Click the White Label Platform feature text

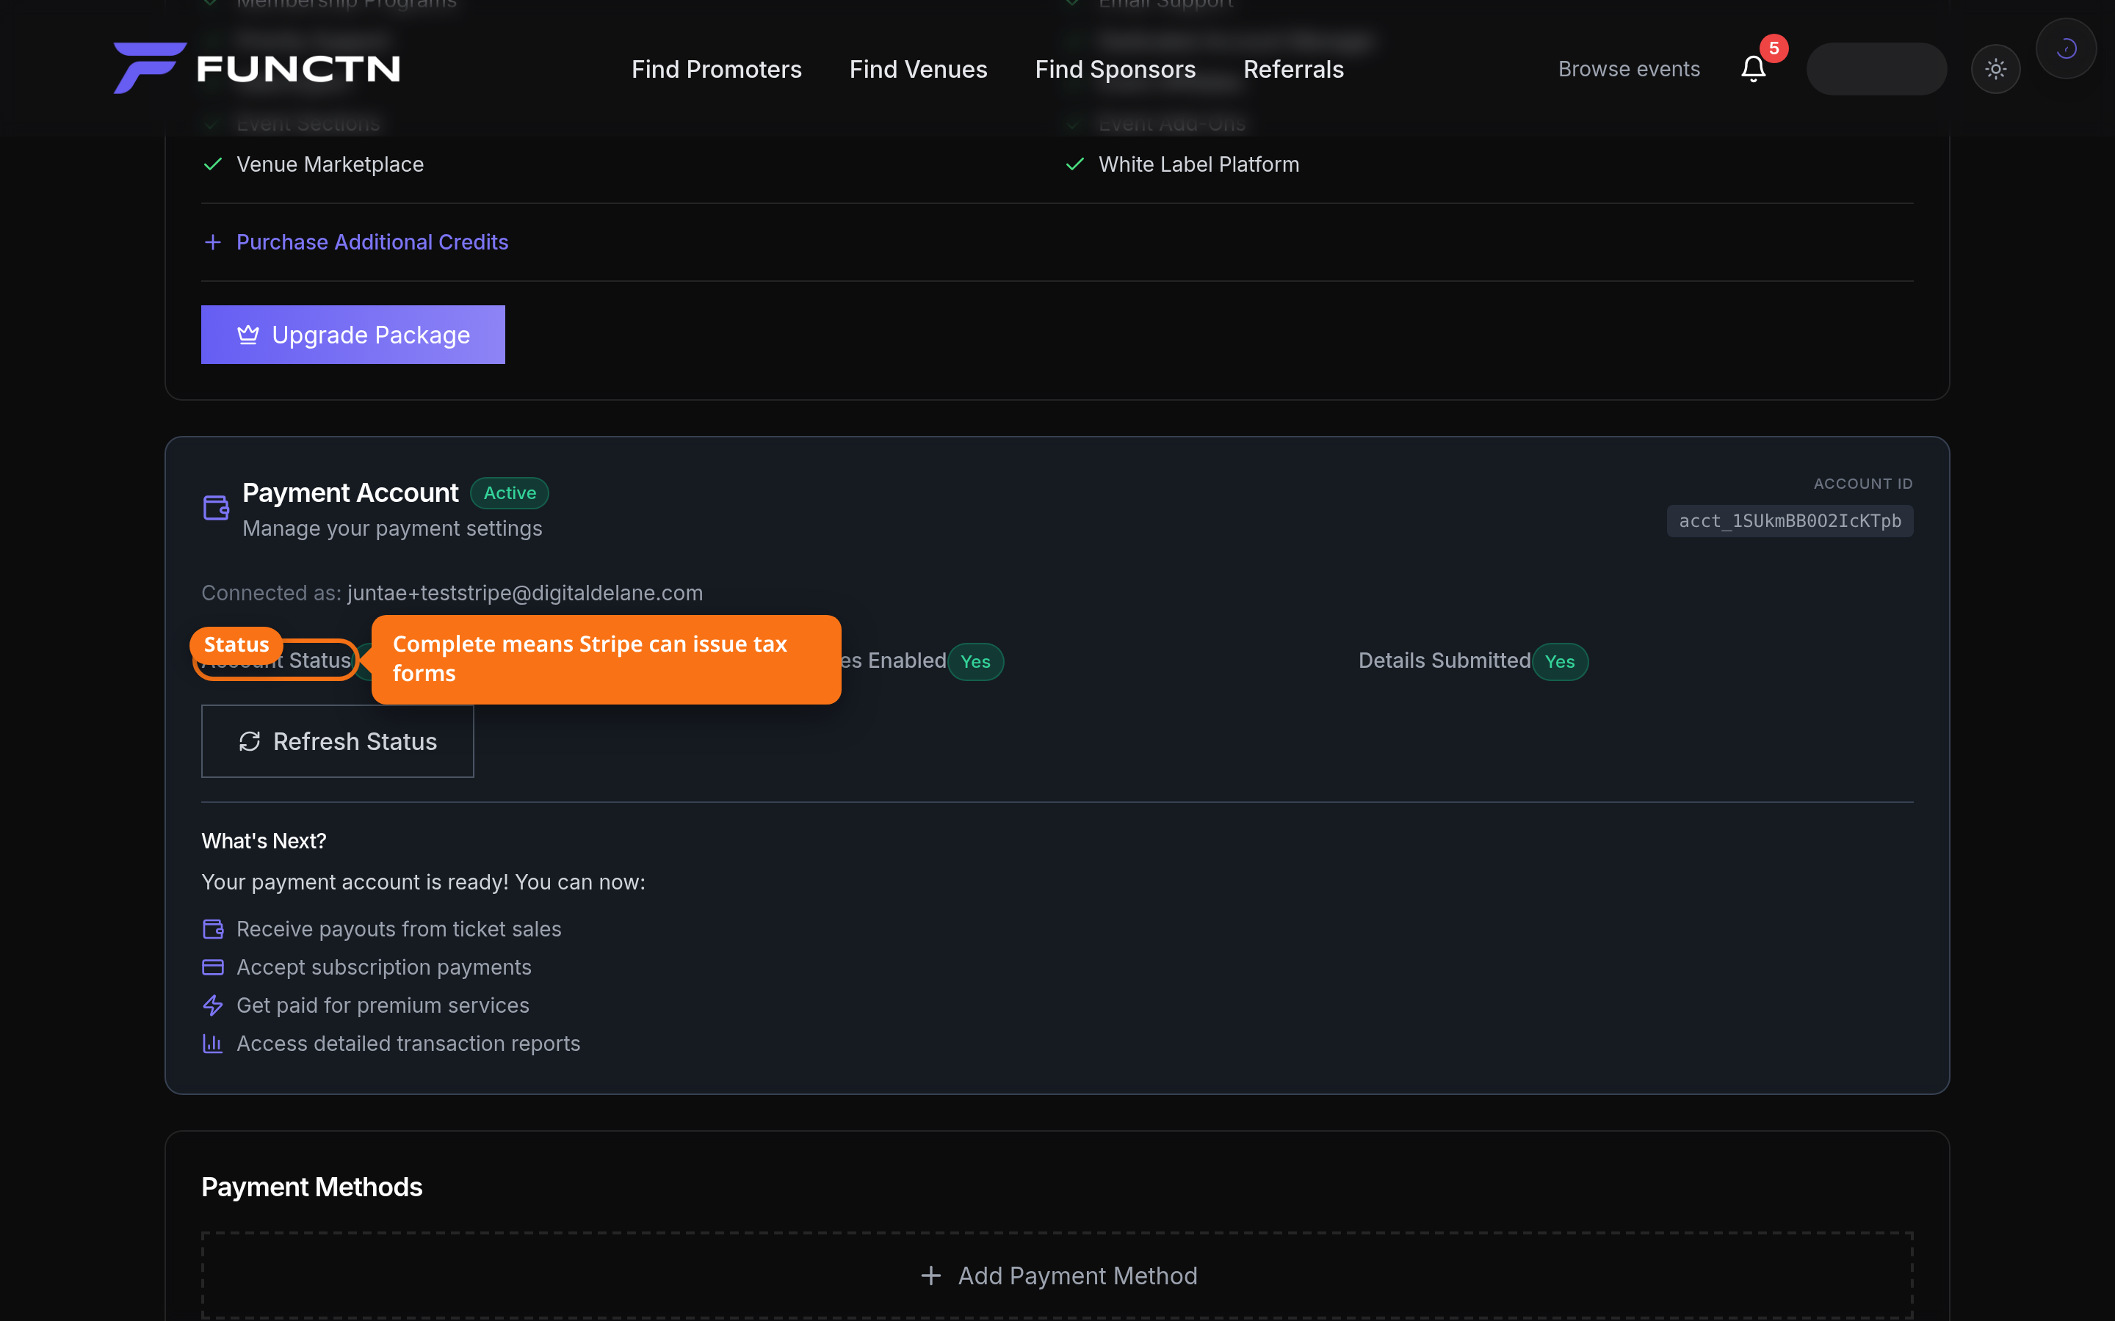(1198, 164)
